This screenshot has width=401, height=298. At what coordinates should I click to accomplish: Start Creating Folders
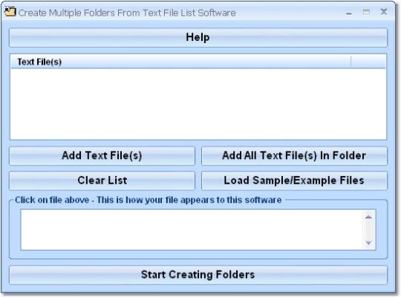pos(198,275)
